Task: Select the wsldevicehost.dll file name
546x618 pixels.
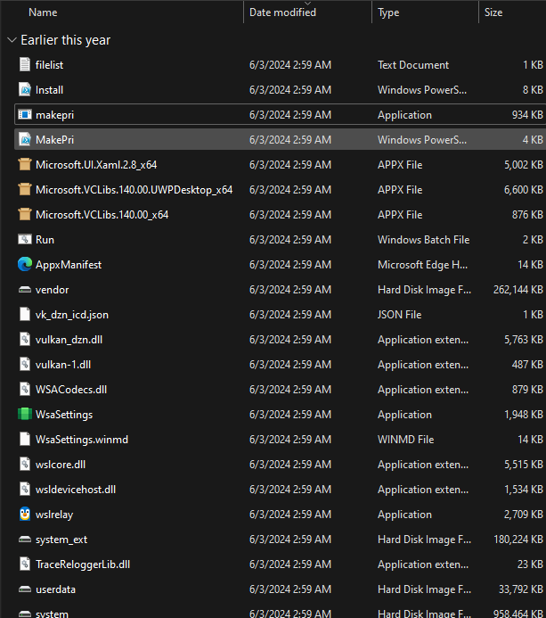Action: 76,490
